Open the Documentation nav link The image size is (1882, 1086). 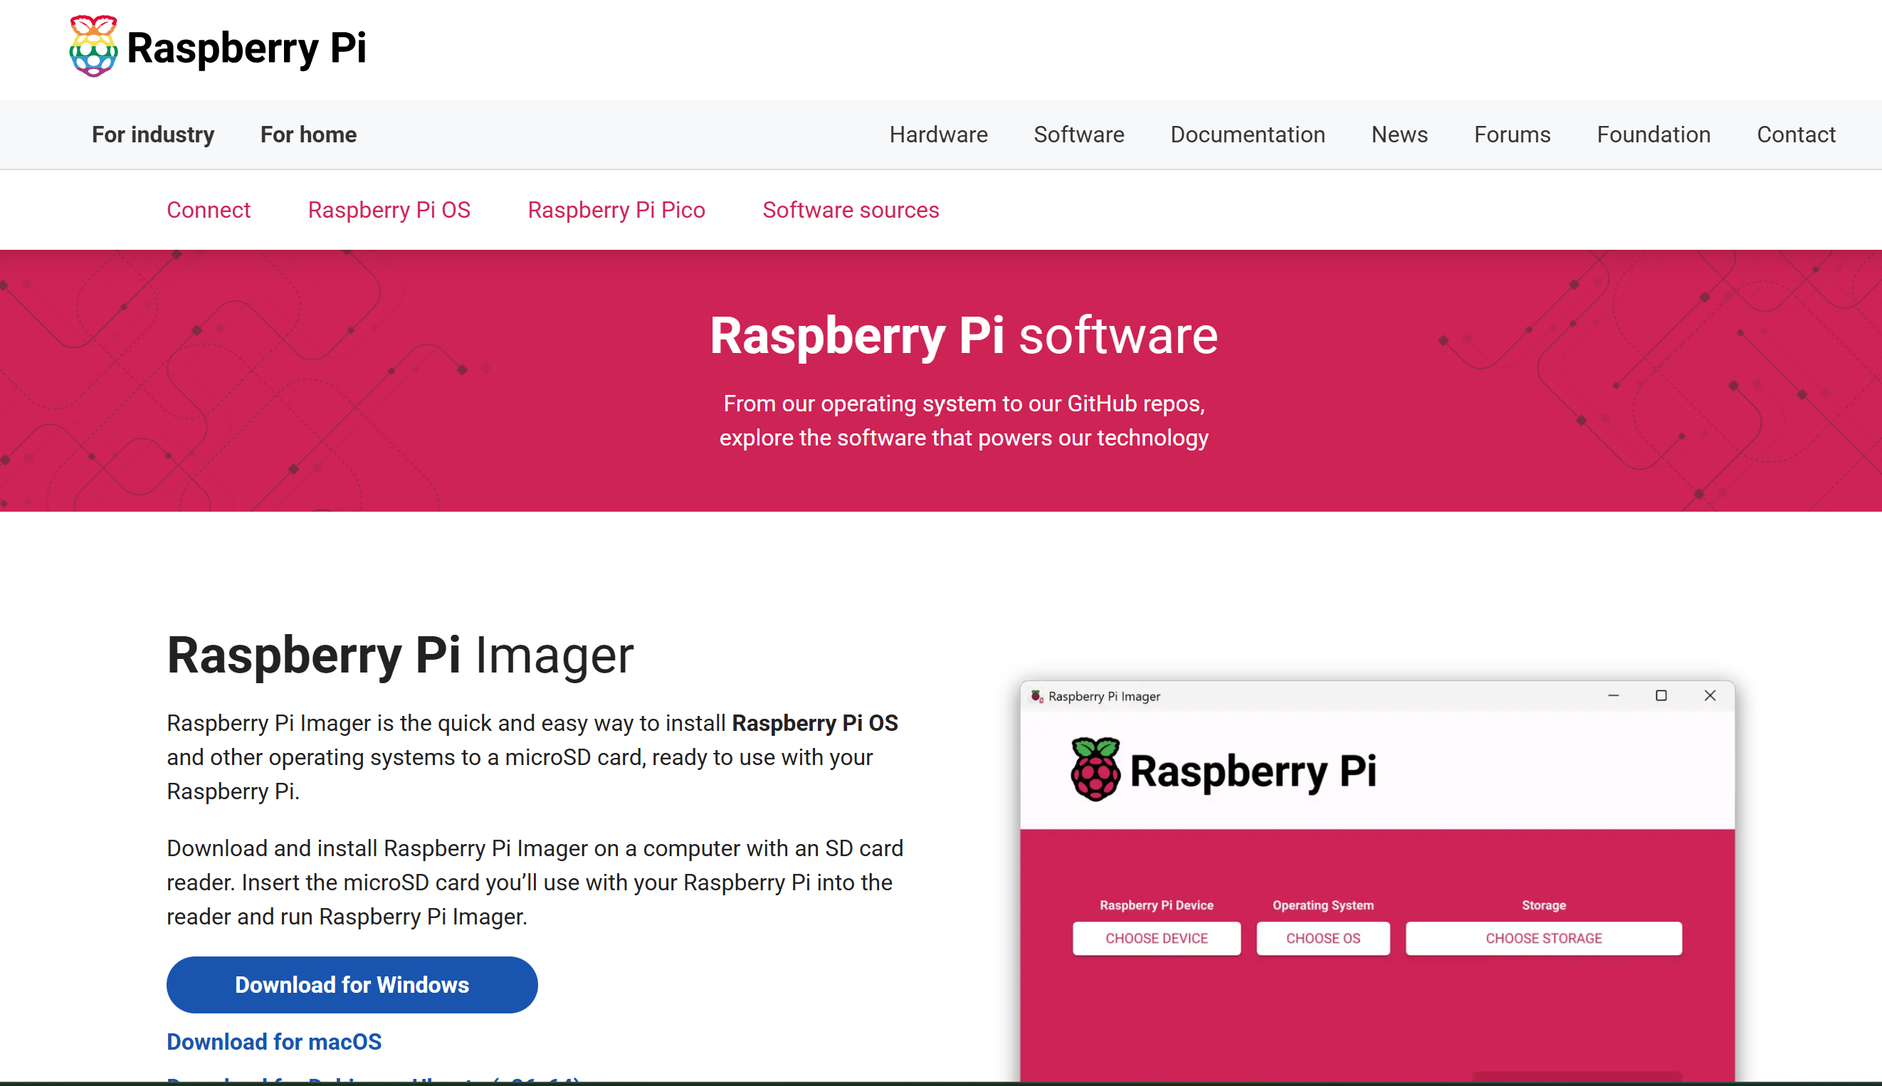click(1247, 135)
